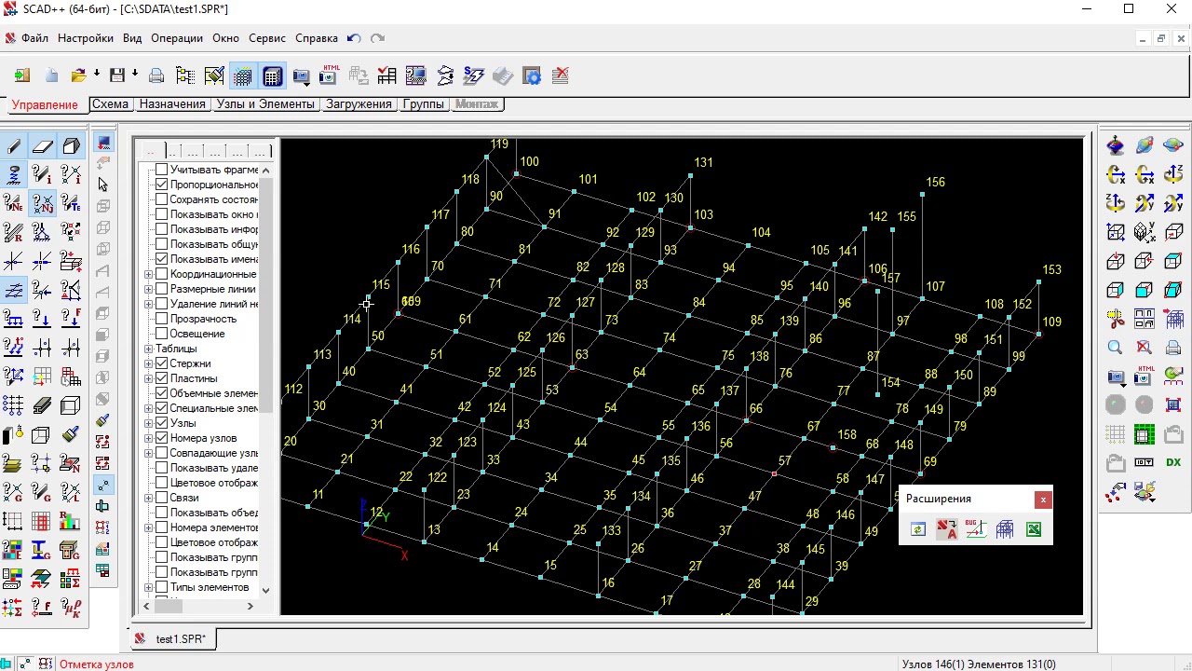Click the test1.SPR document tab

pyautogui.click(x=172, y=639)
